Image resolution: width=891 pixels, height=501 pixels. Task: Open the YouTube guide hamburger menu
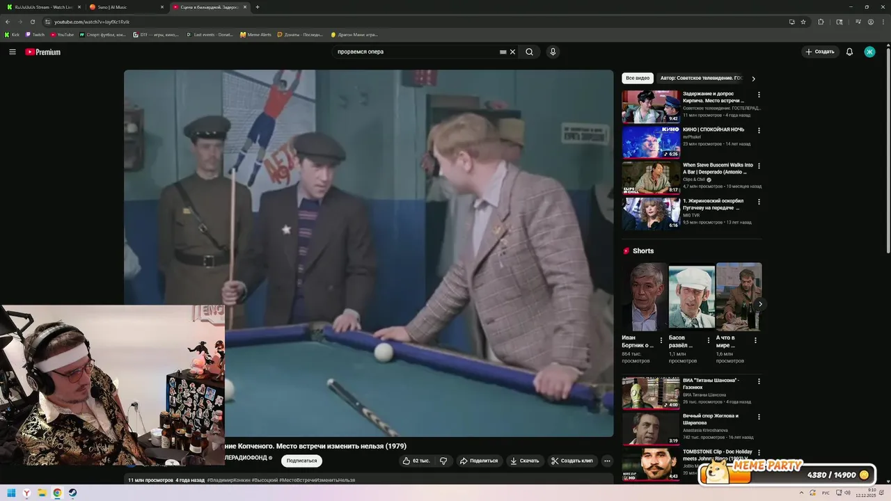click(x=12, y=51)
